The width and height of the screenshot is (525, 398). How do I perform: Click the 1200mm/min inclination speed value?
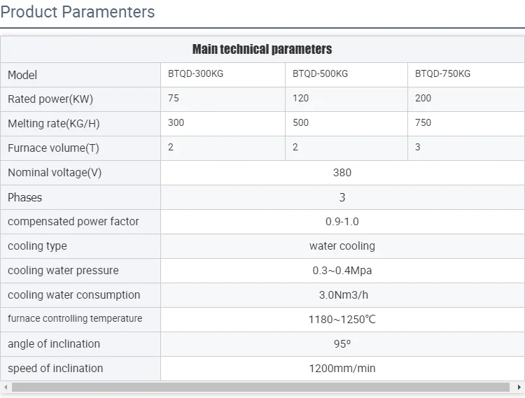click(342, 369)
